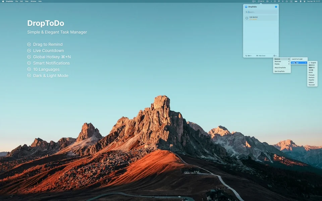322x201 pixels.
Task: Click the DropToDo status icon showing 3
Action: (254, 1)
